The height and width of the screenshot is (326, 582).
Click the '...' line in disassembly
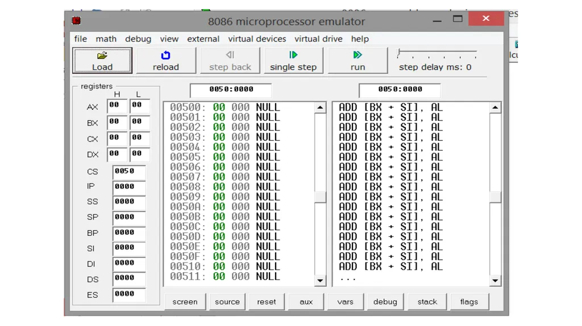pyautogui.click(x=348, y=278)
